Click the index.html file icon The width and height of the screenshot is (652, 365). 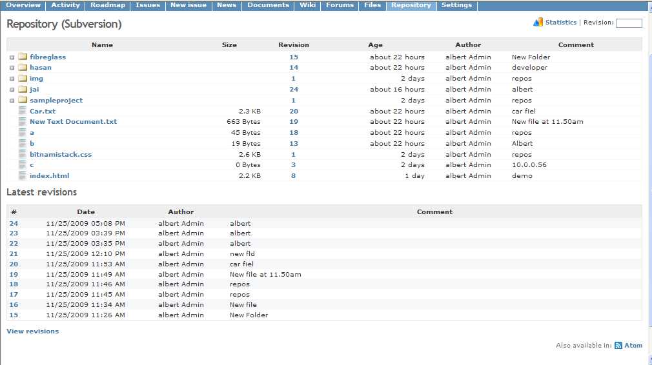click(23, 175)
